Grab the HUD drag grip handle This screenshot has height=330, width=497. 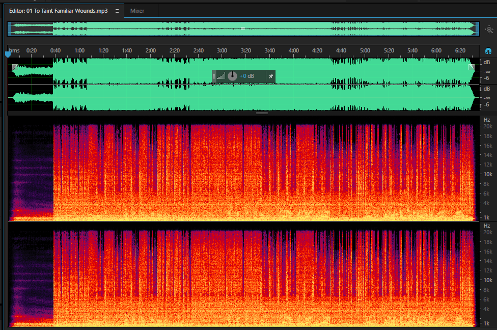pyautogui.click(x=214, y=76)
